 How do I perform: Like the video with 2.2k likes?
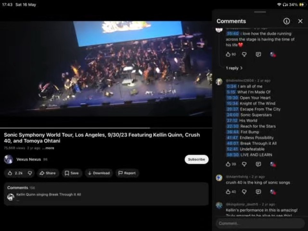(15, 173)
